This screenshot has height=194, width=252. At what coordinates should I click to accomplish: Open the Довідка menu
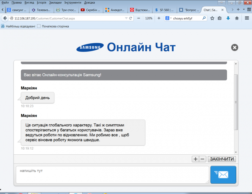click(89, 3)
